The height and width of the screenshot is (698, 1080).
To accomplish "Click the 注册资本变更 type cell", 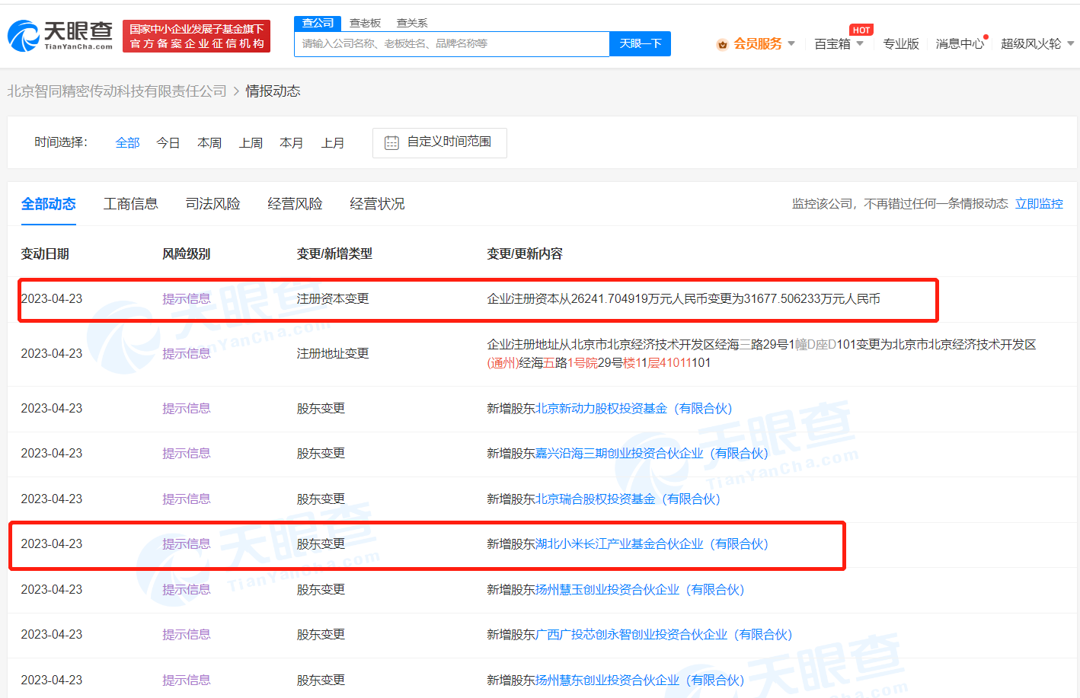I will click(x=333, y=299).
